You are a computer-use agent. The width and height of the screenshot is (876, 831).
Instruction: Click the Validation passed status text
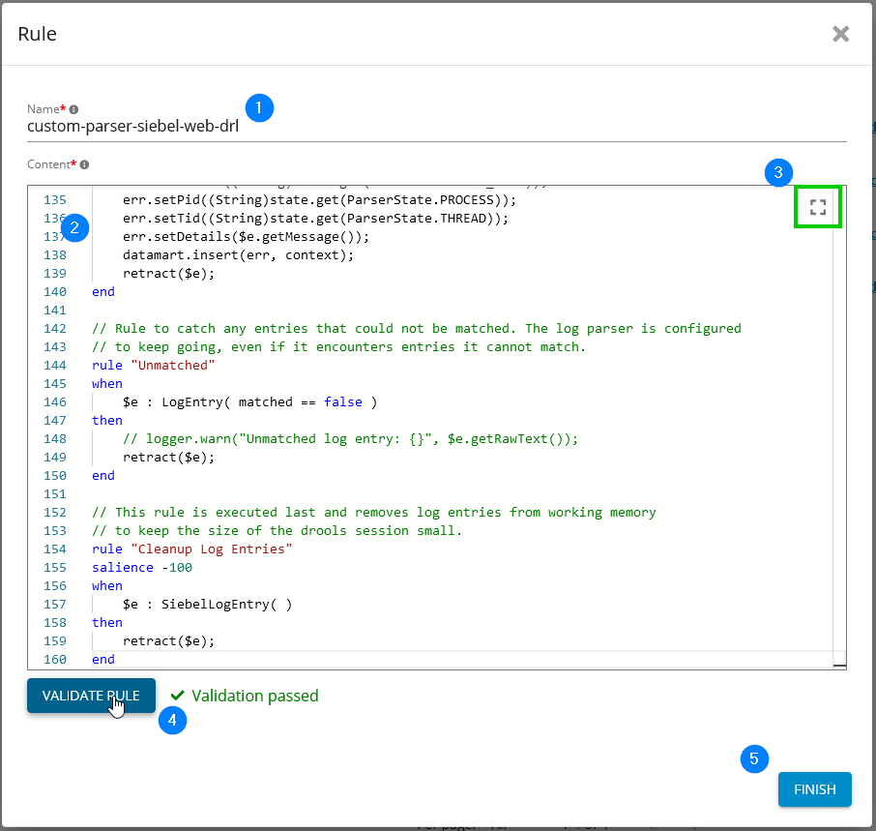254,696
